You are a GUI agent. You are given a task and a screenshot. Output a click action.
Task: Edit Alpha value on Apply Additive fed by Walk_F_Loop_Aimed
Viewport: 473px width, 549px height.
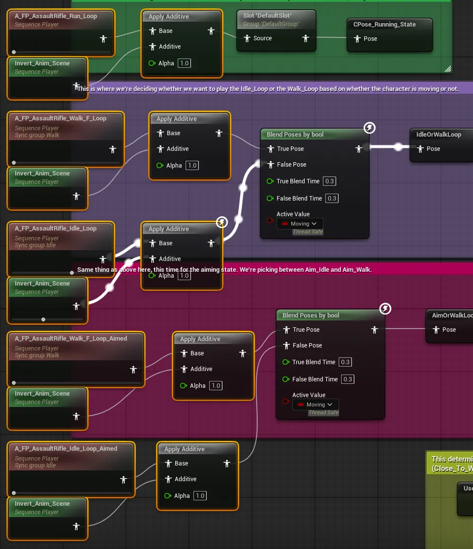tap(216, 386)
